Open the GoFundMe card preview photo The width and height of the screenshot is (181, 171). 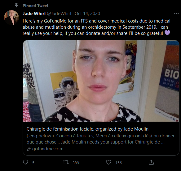pyautogui.click(x=101, y=81)
